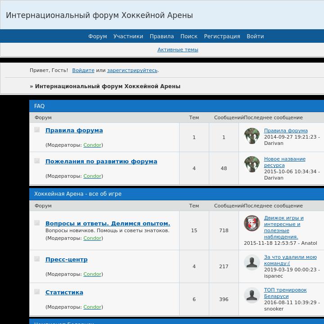Click the timestamp 2015-11-18 12:53:57
The image size is (324, 324).
270,243
